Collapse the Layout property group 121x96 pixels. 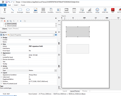(1, 73)
